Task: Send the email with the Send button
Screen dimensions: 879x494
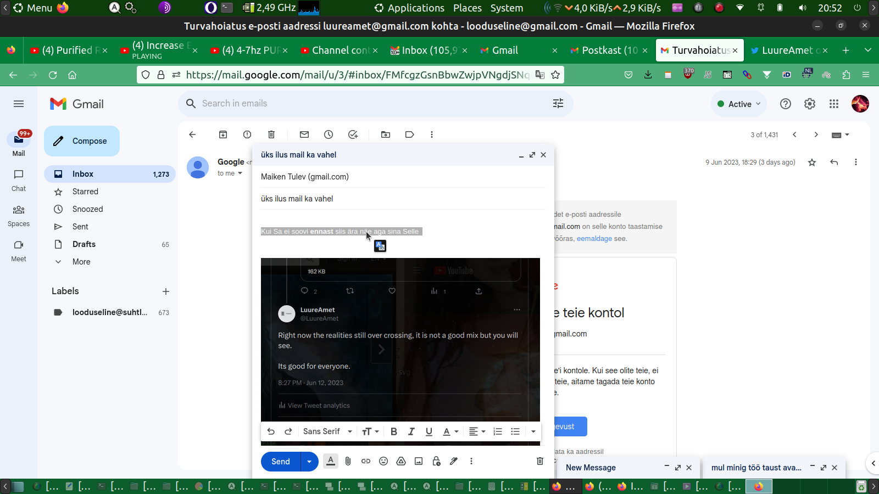Action: [281, 462]
